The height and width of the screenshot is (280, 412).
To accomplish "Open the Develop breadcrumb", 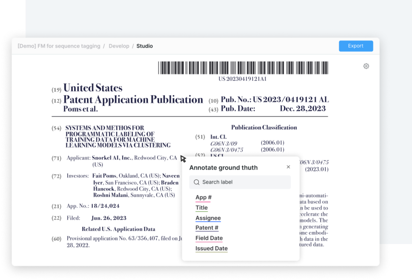I will pos(119,46).
